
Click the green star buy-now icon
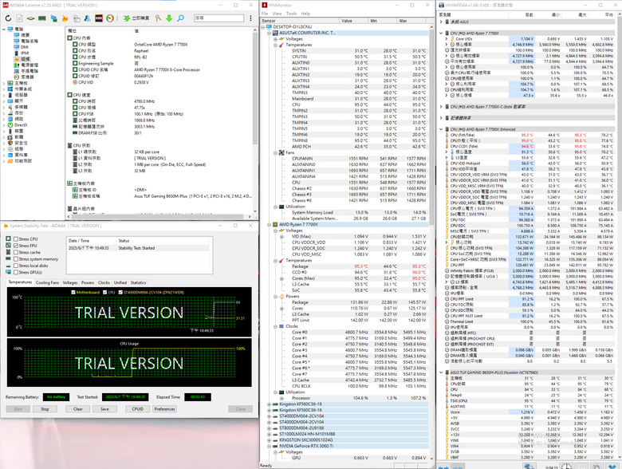tap(127, 18)
